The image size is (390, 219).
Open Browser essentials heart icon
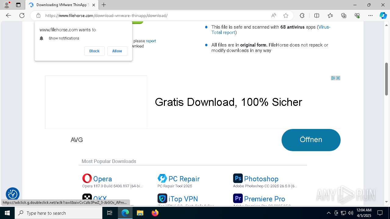coord(357,16)
